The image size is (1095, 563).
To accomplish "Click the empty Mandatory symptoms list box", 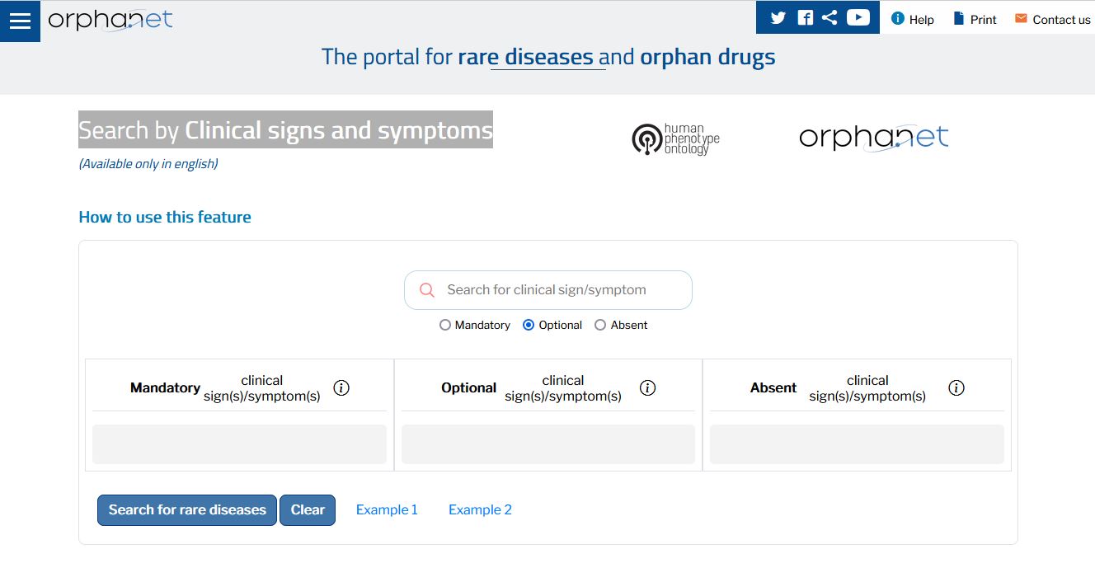I will click(x=239, y=444).
